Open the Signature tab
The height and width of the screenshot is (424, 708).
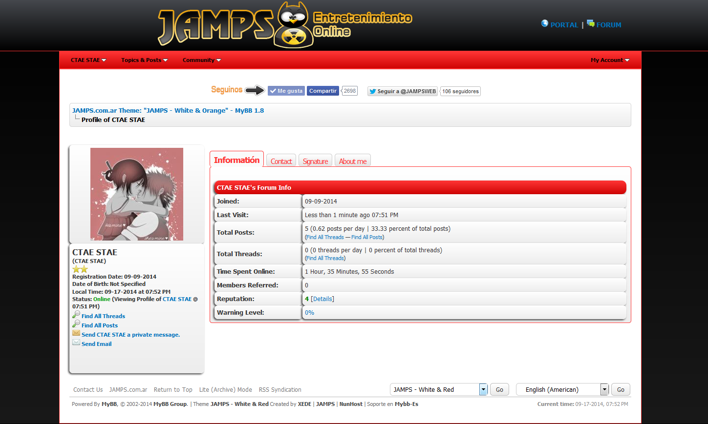[x=316, y=161]
